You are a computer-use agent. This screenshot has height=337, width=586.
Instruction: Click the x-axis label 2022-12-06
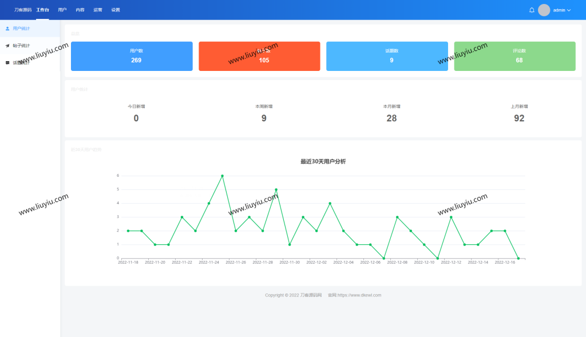(x=370, y=262)
